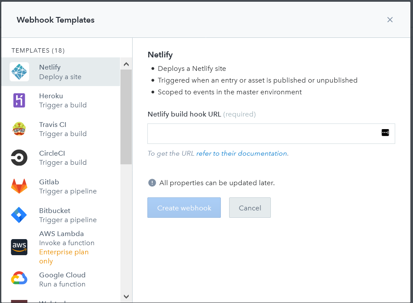Choose Gitlab Trigger a pipeline template
This screenshot has width=413, height=303.
pyautogui.click(x=67, y=186)
